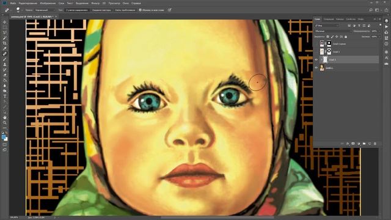Hide the selected highlighted layer's eye

coord(316,60)
